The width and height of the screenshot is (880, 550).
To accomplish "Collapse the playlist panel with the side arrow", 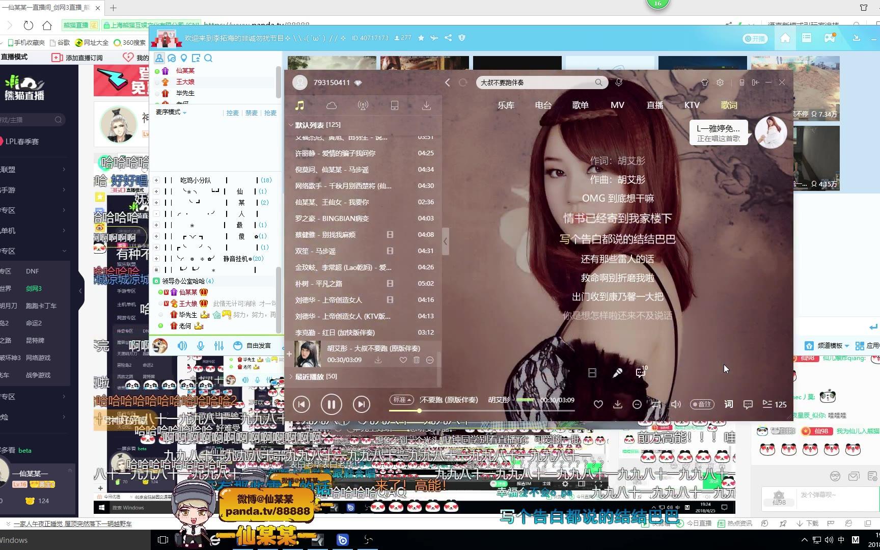I will 445,241.
